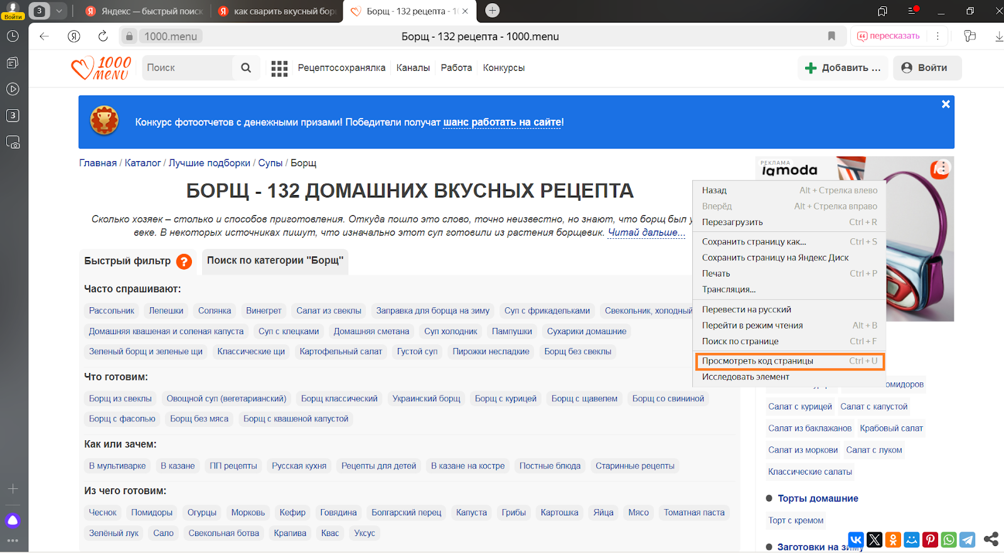Share page via Pinterest icon

931,539
